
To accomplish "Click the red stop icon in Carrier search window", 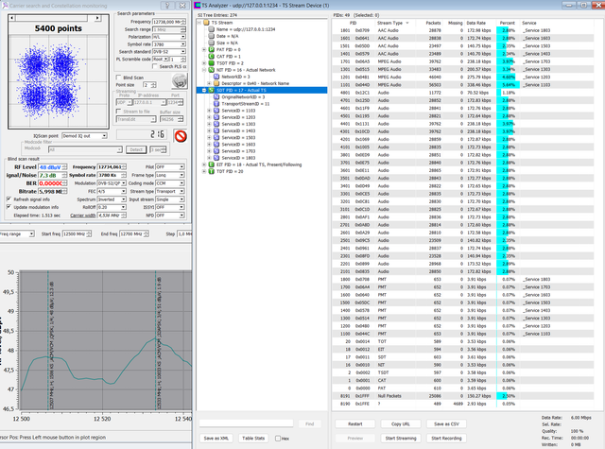I will pos(181,136).
